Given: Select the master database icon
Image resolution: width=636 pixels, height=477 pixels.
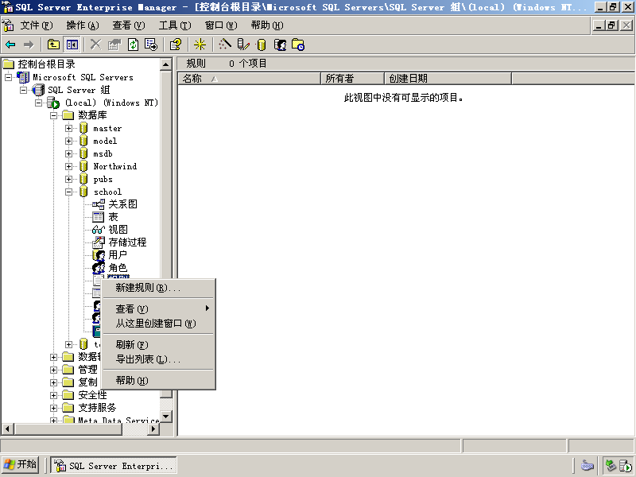Looking at the screenshot, I should tap(83, 128).
